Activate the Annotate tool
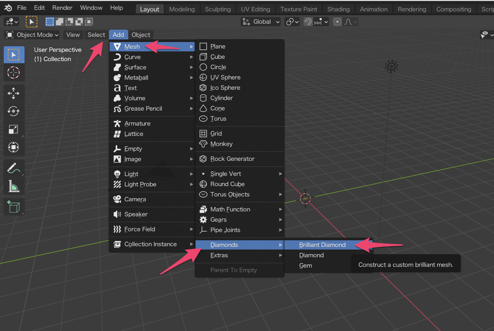494x331 pixels. (x=14, y=168)
